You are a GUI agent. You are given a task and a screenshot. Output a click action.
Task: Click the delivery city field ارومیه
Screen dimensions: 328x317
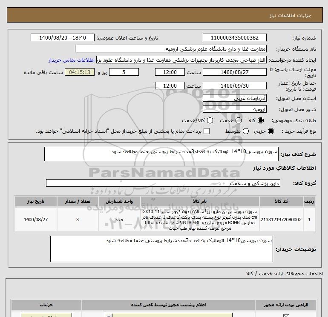point(234,109)
